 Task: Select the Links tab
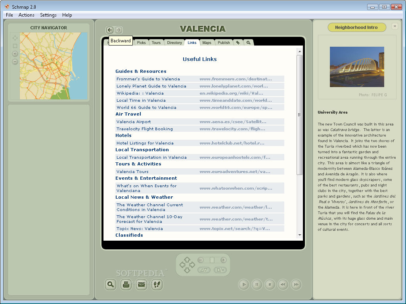click(x=192, y=43)
